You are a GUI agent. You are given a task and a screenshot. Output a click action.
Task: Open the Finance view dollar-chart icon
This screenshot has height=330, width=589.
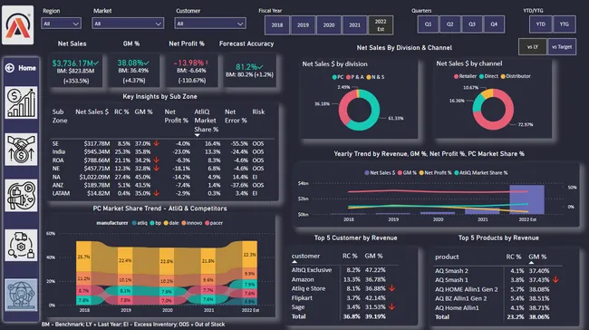coord(21,102)
